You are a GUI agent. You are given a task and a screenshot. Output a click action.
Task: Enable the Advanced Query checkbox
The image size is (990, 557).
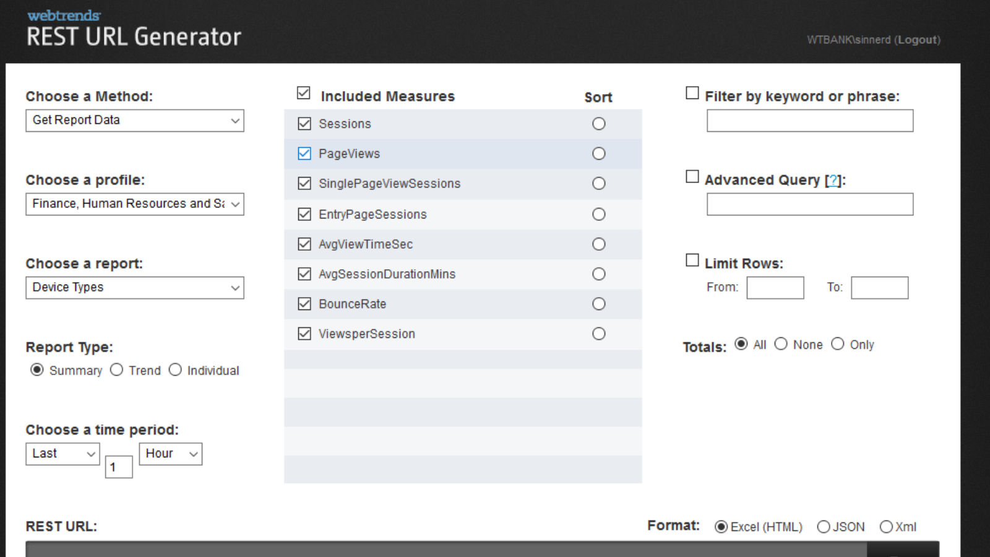[x=692, y=176]
